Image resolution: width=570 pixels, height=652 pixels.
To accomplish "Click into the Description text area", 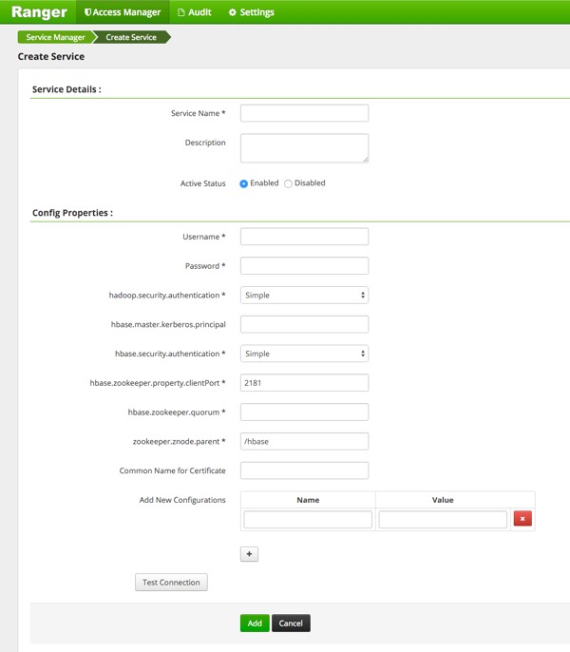I will [x=304, y=147].
